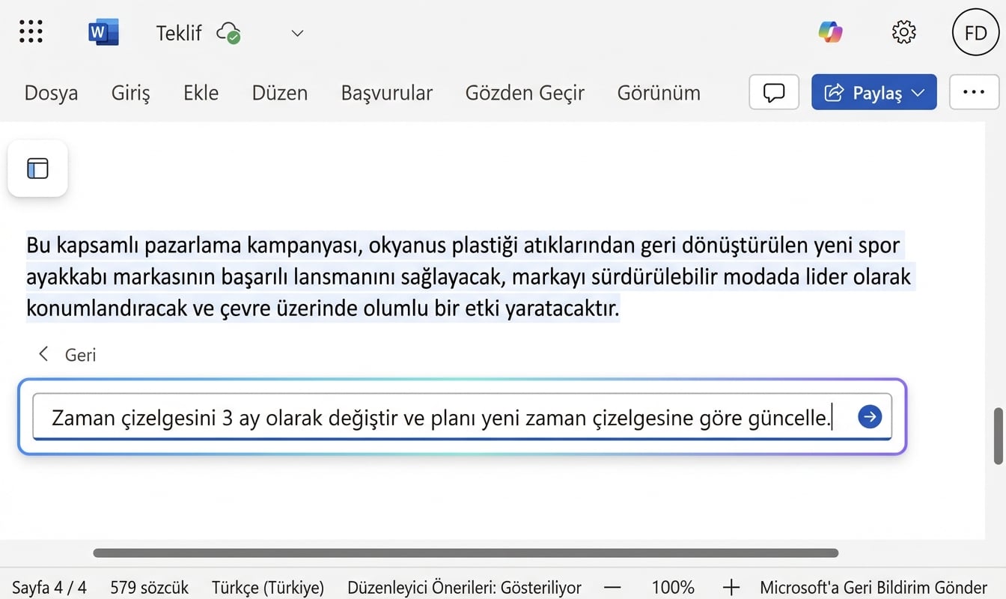Open the Comments panel icon
The height and width of the screenshot is (599, 1006).
[773, 91]
